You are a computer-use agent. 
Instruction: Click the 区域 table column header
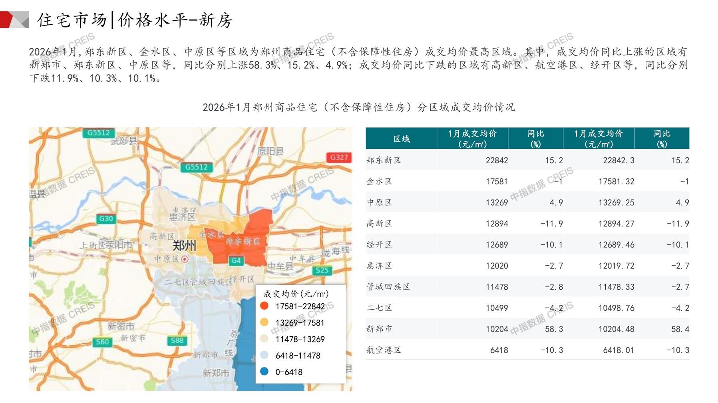(x=401, y=139)
